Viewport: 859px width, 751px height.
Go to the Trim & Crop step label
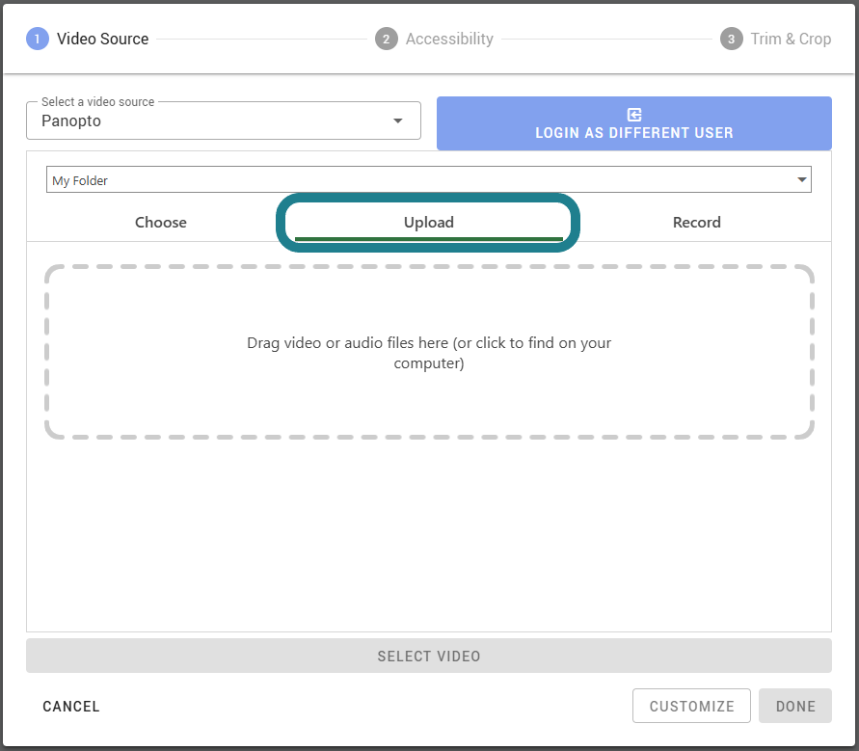[x=791, y=39]
